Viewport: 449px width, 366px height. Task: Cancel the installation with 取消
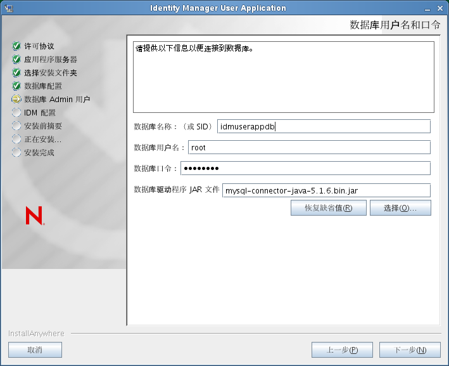pos(35,350)
